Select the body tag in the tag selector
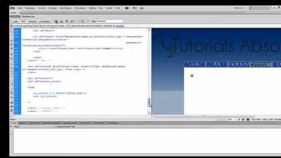 point(13,119)
